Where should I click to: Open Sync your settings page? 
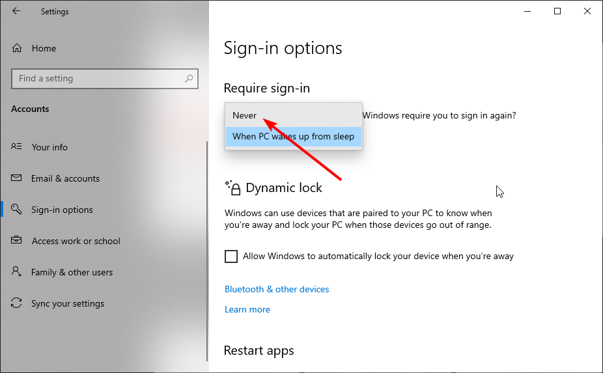tap(68, 303)
